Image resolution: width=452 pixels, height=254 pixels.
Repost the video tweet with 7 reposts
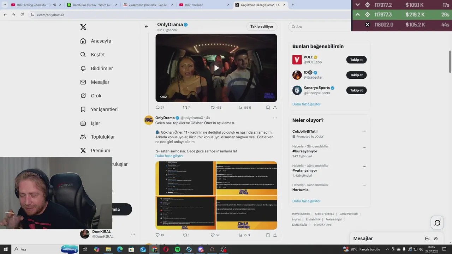(186, 108)
